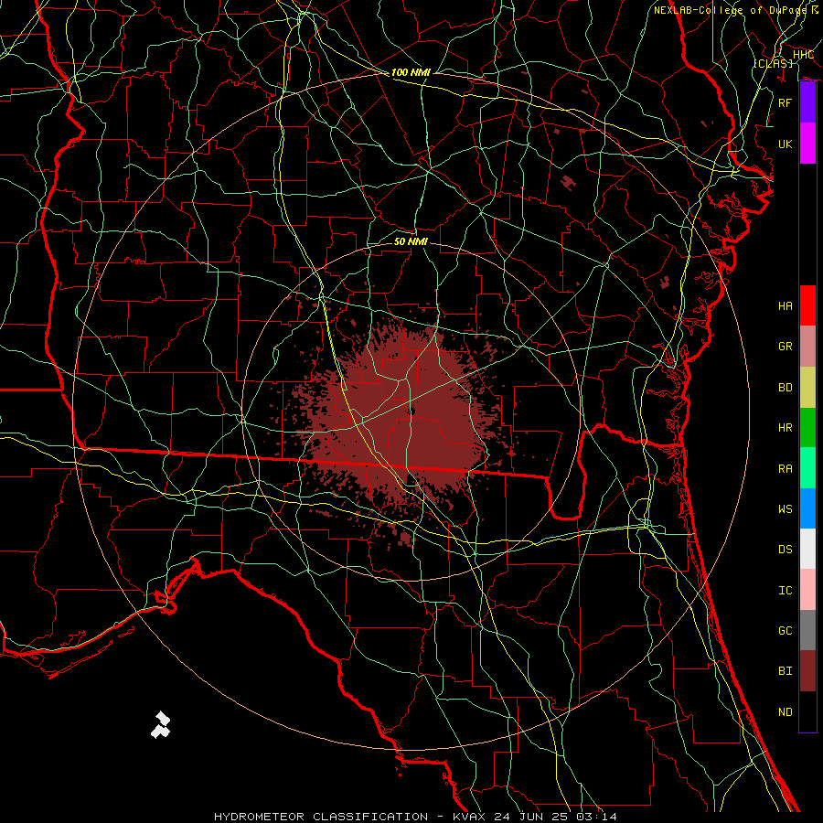Screen dimensions: 823x823
Task: Click the white echo blob over the Gulf
Action: [161, 725]
